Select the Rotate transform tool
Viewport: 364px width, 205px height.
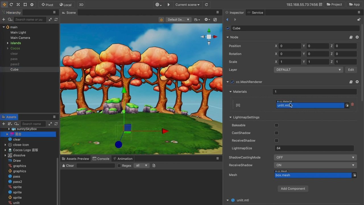[x=11, y=5]
